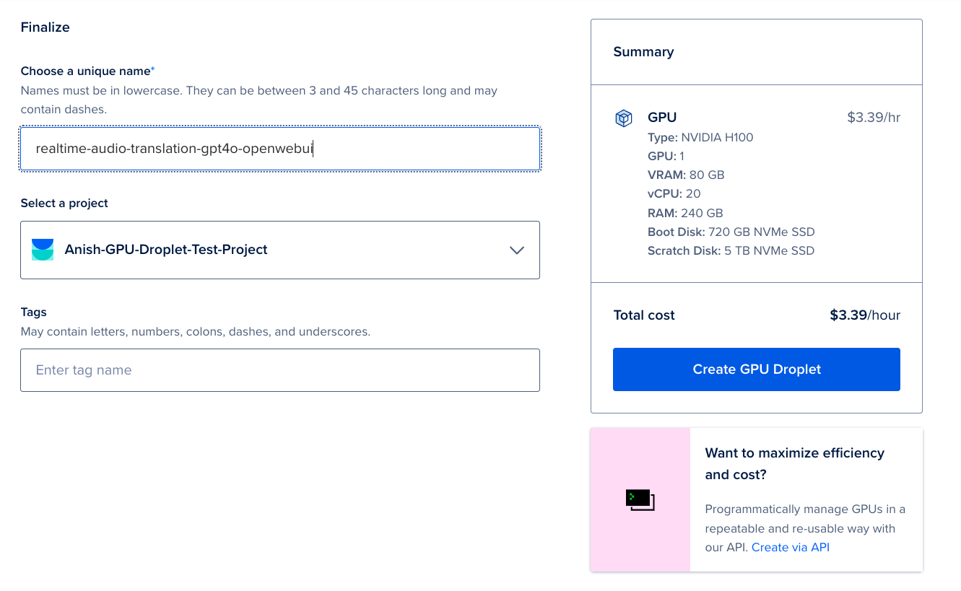Click the Tags section label

[33, 312]
